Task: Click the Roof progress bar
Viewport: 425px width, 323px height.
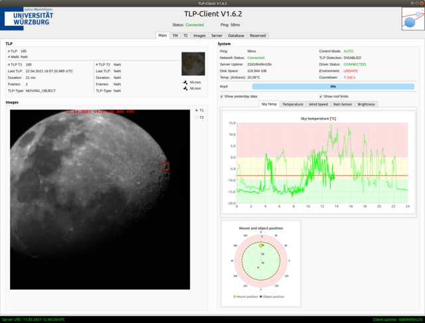Action: [332, 86]
